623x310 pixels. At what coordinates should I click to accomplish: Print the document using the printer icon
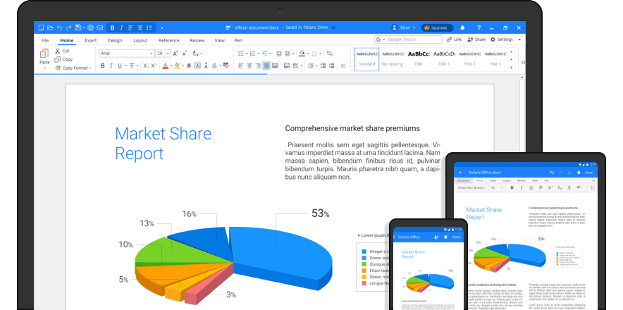(91, 27)
